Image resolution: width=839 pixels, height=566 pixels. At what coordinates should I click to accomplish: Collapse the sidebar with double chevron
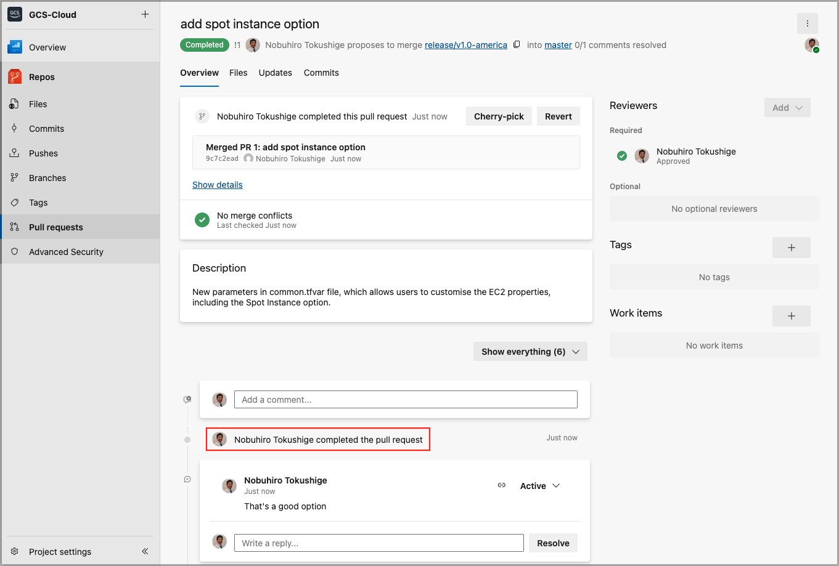click(x=145, y=551)
